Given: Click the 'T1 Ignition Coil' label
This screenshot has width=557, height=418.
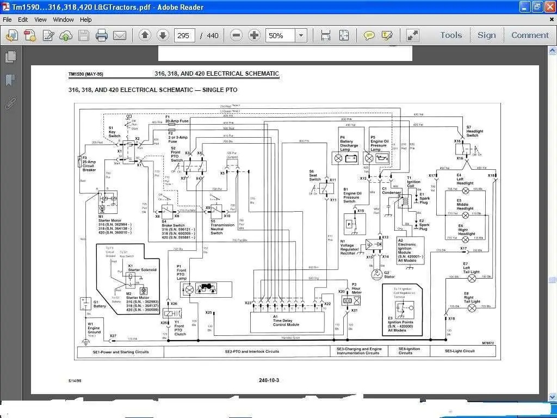Looking at the screenshot, I should 413,182.
